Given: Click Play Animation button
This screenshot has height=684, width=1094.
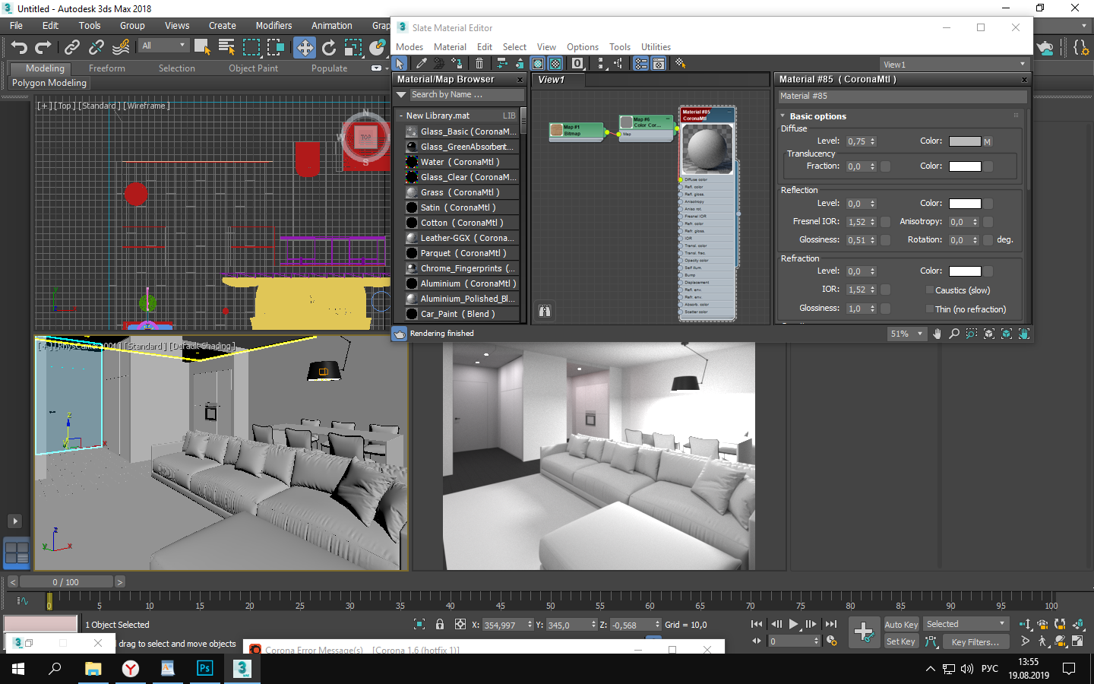Looking at the screenshot, I should click(793, 624).
